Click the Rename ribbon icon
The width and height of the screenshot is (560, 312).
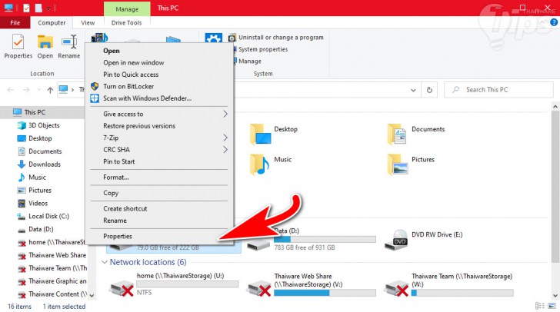pyautogui.click(x=69, y=46)
